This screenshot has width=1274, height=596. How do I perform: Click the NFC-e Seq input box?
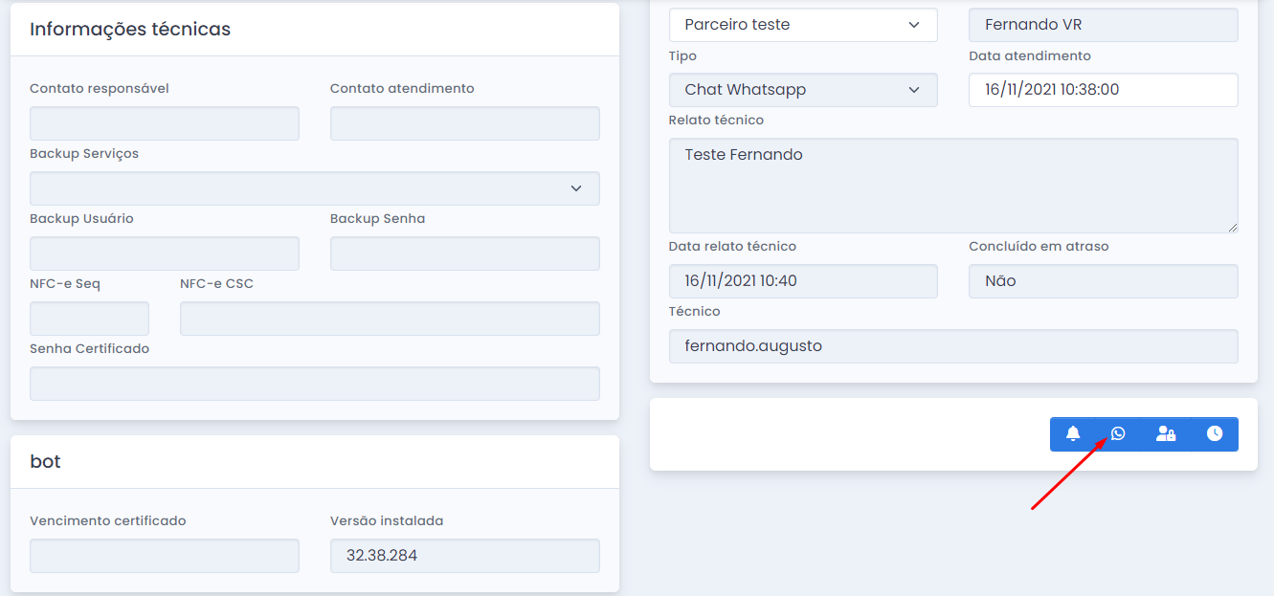(x=89, y=319)
